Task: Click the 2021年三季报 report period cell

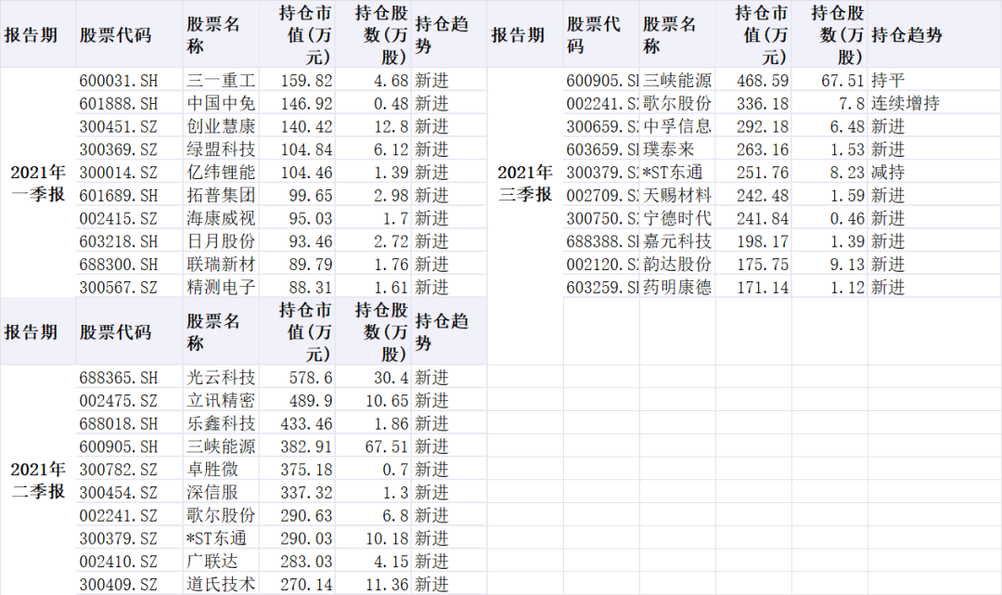Action: tap(525, 183)
